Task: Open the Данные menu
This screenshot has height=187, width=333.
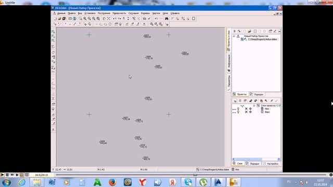Action: 61,13
